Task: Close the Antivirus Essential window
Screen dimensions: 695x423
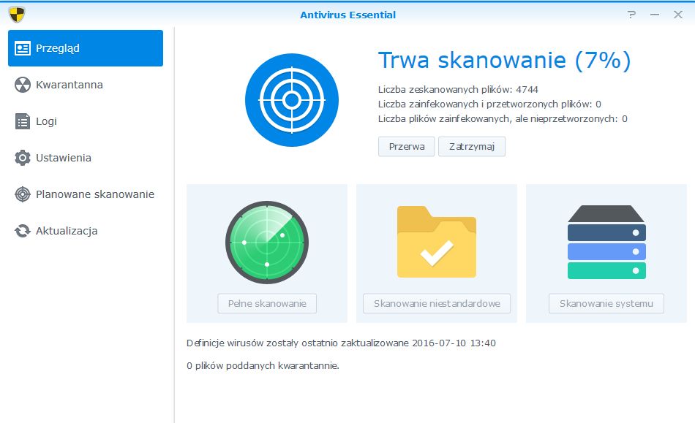Action: point(677,15)
